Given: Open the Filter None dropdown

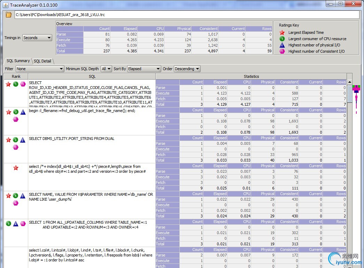Looking at the screenshot, I should [40, 69].
